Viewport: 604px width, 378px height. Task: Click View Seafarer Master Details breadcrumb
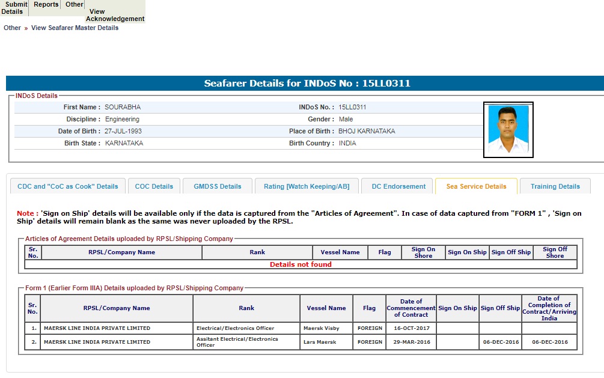(75, 28)
